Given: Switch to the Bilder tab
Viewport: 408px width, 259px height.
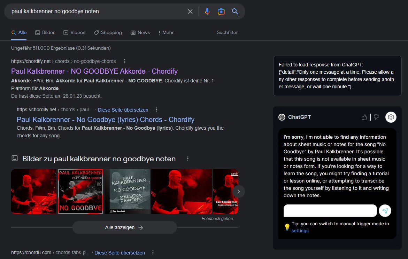Looking at the screenshot, I should click(45, 32).
